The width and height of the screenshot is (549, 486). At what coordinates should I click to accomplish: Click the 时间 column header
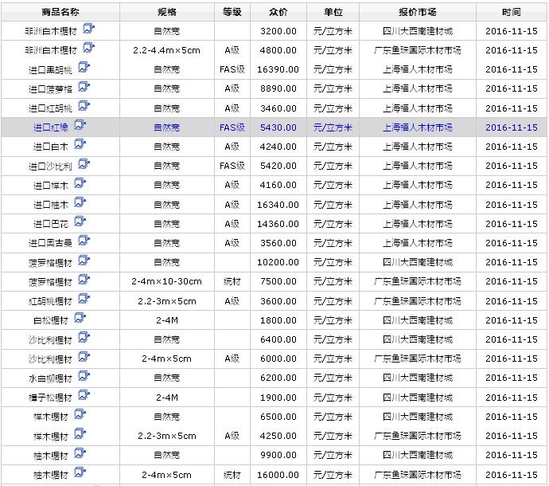512,13
